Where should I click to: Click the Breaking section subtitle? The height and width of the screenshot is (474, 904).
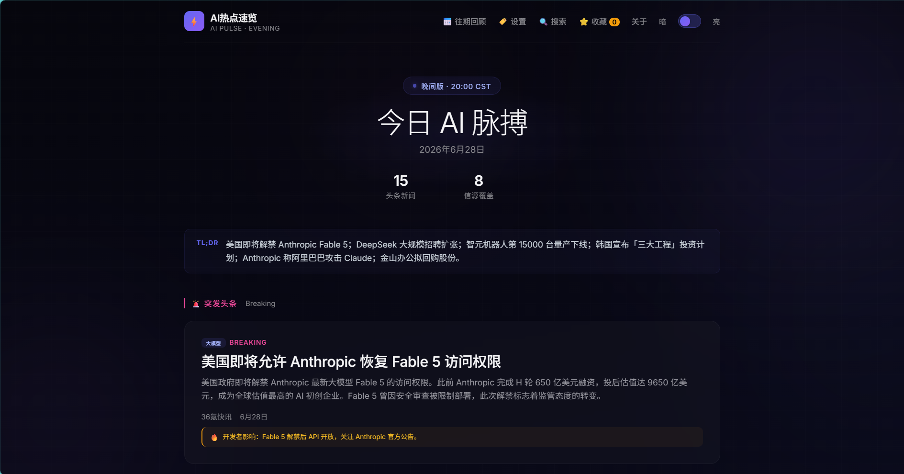(x=260, y=304)
